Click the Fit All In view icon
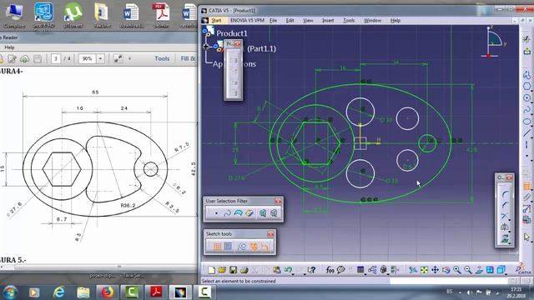Screen dimensions: 534x300 pyautogui.click(x=424, y=270)
